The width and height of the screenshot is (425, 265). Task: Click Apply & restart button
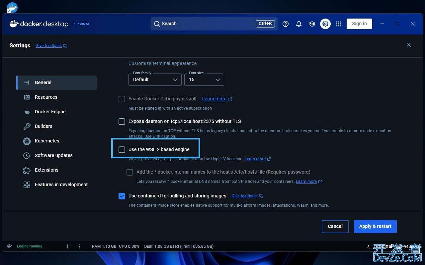(375, 227)
